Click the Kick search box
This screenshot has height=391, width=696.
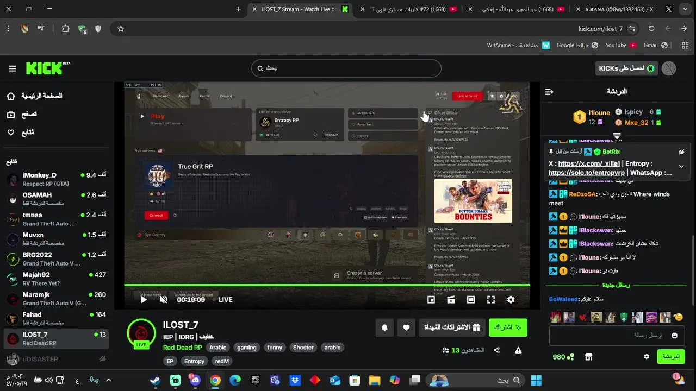(346, 68)
